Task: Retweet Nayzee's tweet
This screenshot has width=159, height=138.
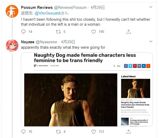Action: pyautogui.click(x=59, y=132)
